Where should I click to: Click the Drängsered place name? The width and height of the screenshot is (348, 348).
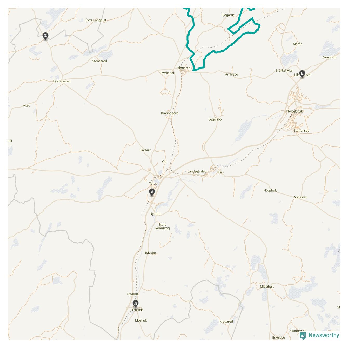point(62,81)
